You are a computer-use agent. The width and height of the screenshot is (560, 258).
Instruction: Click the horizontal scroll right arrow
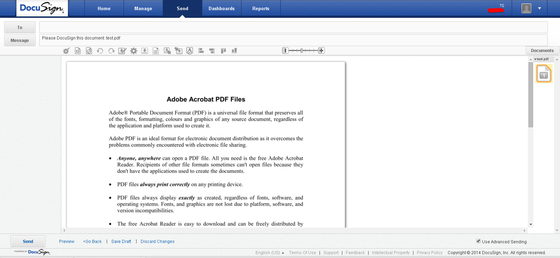[x=525, y=230]
